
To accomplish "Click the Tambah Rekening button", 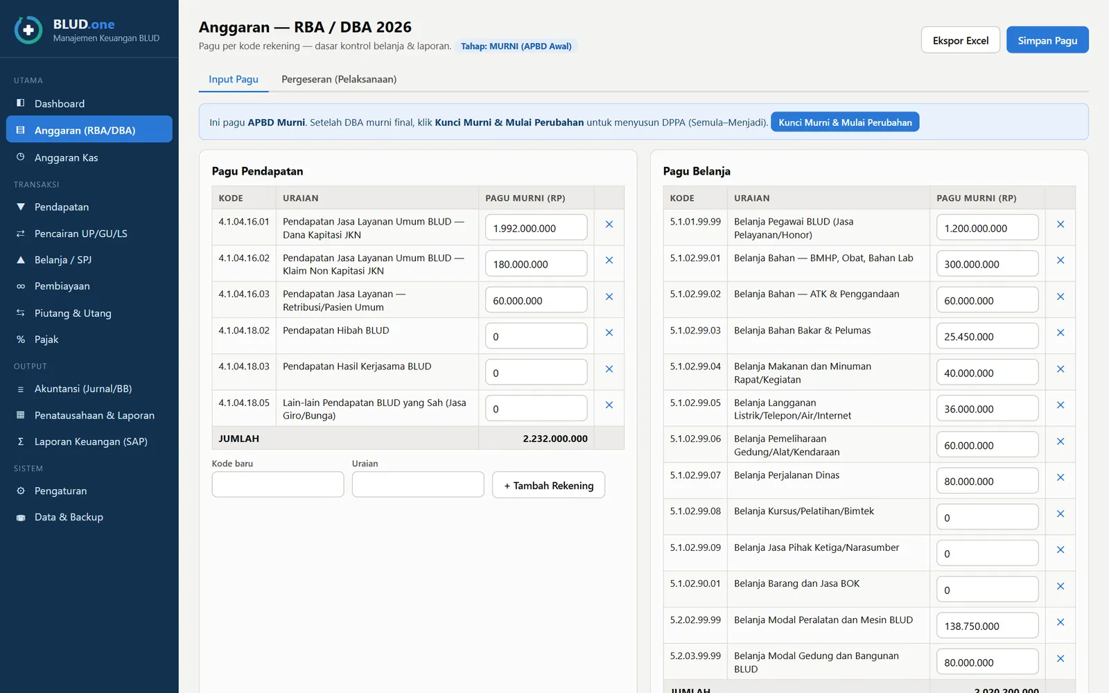I will tap(548, 485).
